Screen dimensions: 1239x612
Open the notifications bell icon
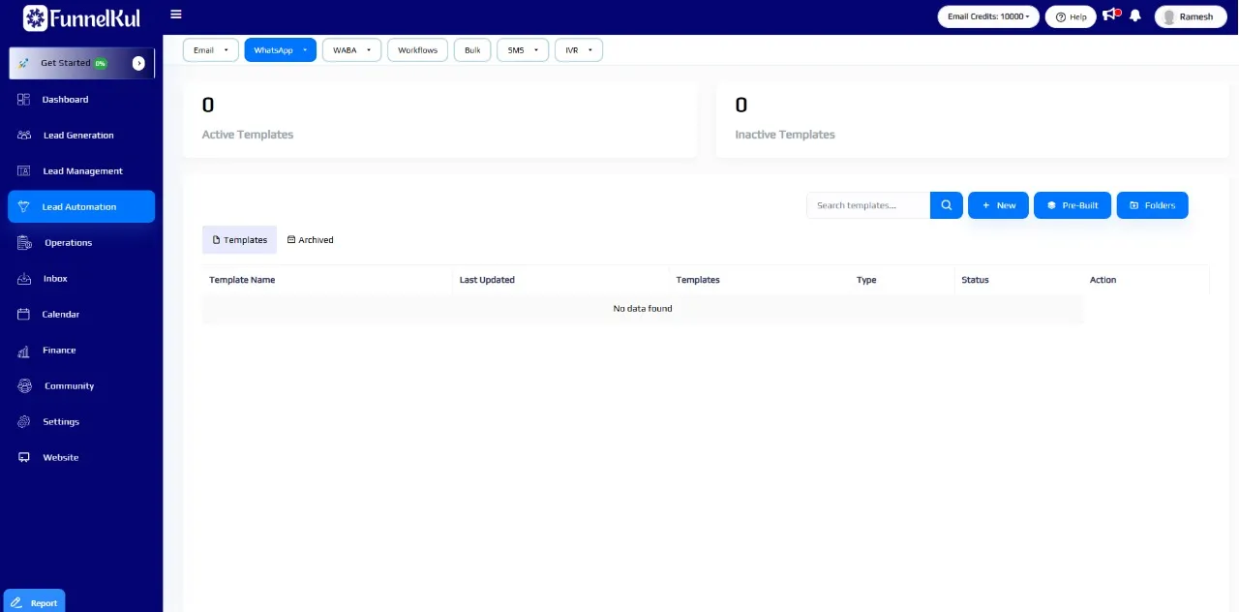1135,16
